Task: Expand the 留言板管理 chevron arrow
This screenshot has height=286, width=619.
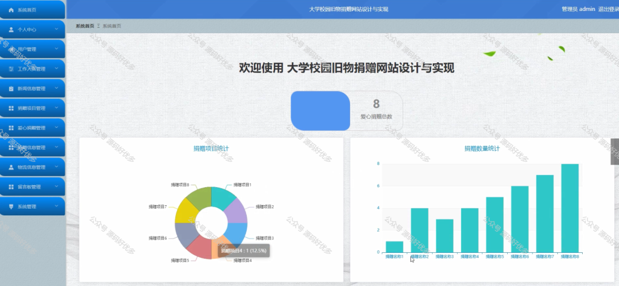Action: coord(56,186)
